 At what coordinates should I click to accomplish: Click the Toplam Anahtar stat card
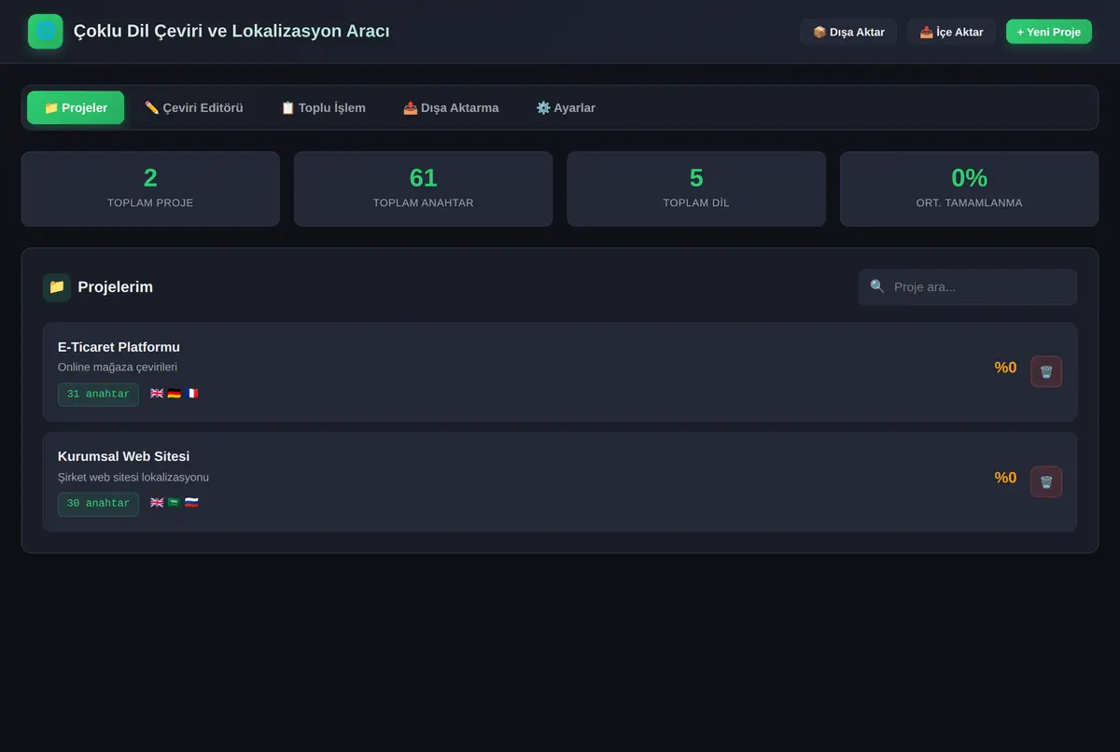424,188
